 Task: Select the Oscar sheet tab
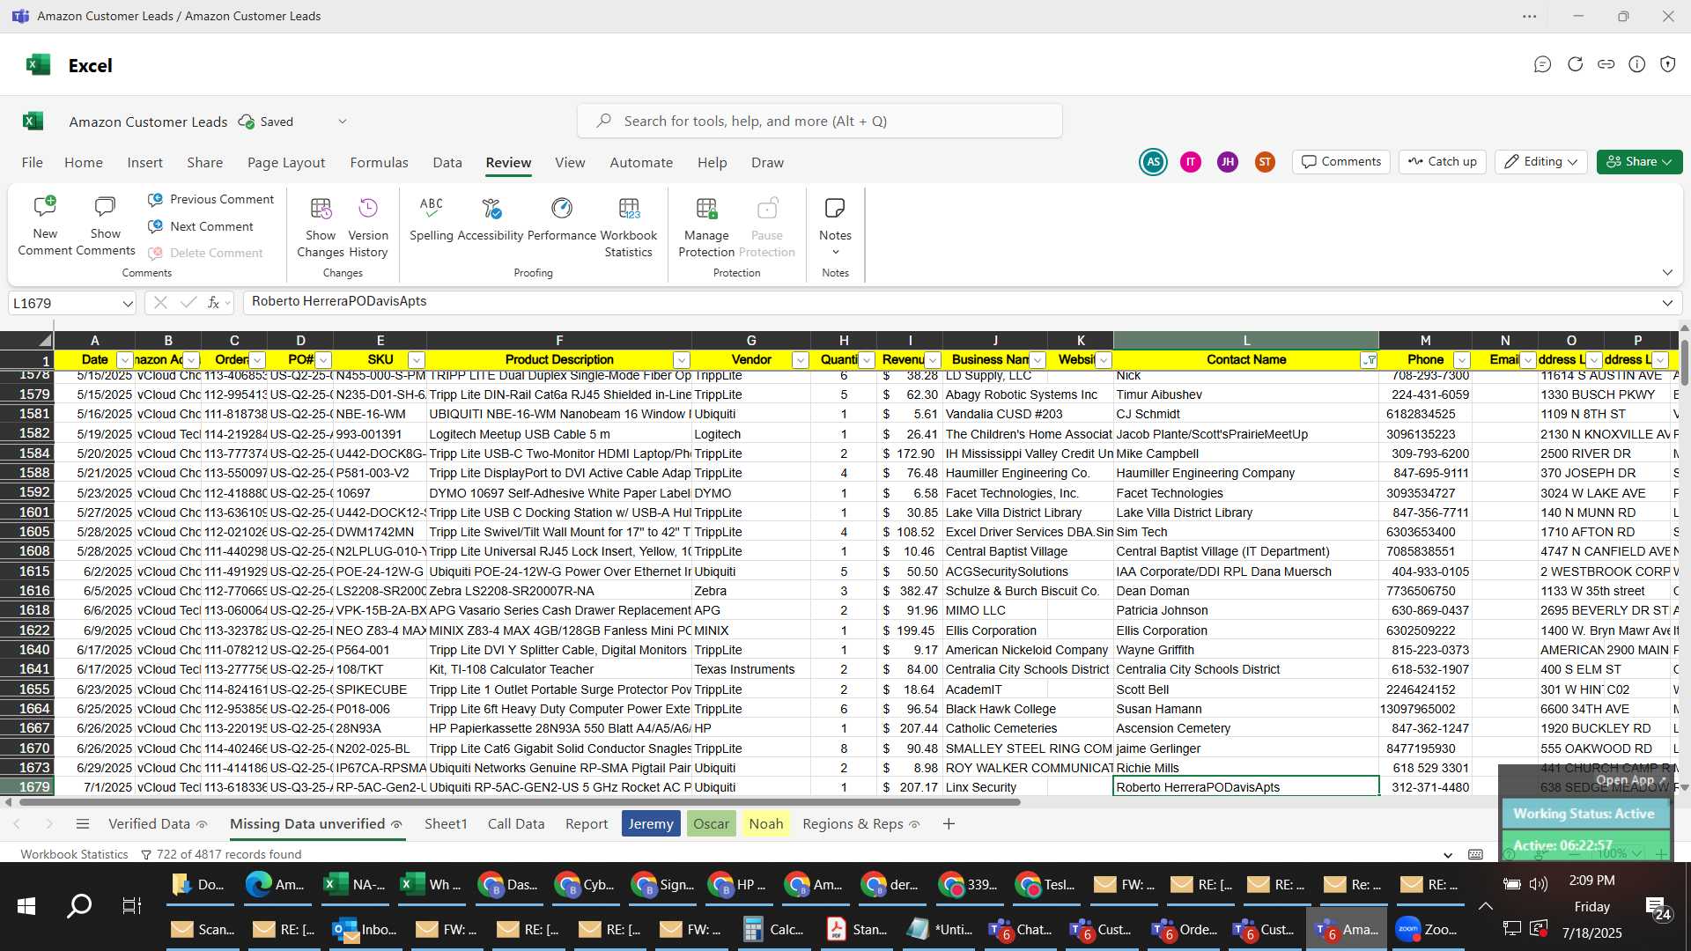pyautogui.click(x=711, y=824)
